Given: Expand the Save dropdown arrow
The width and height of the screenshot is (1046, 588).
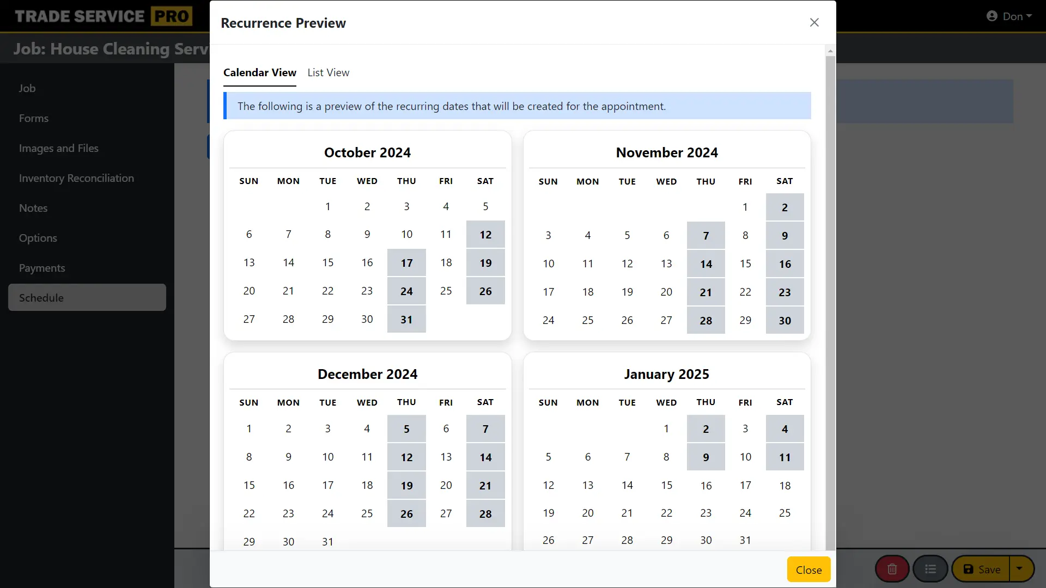Looking at the screenshot, I should [1020, 568].
